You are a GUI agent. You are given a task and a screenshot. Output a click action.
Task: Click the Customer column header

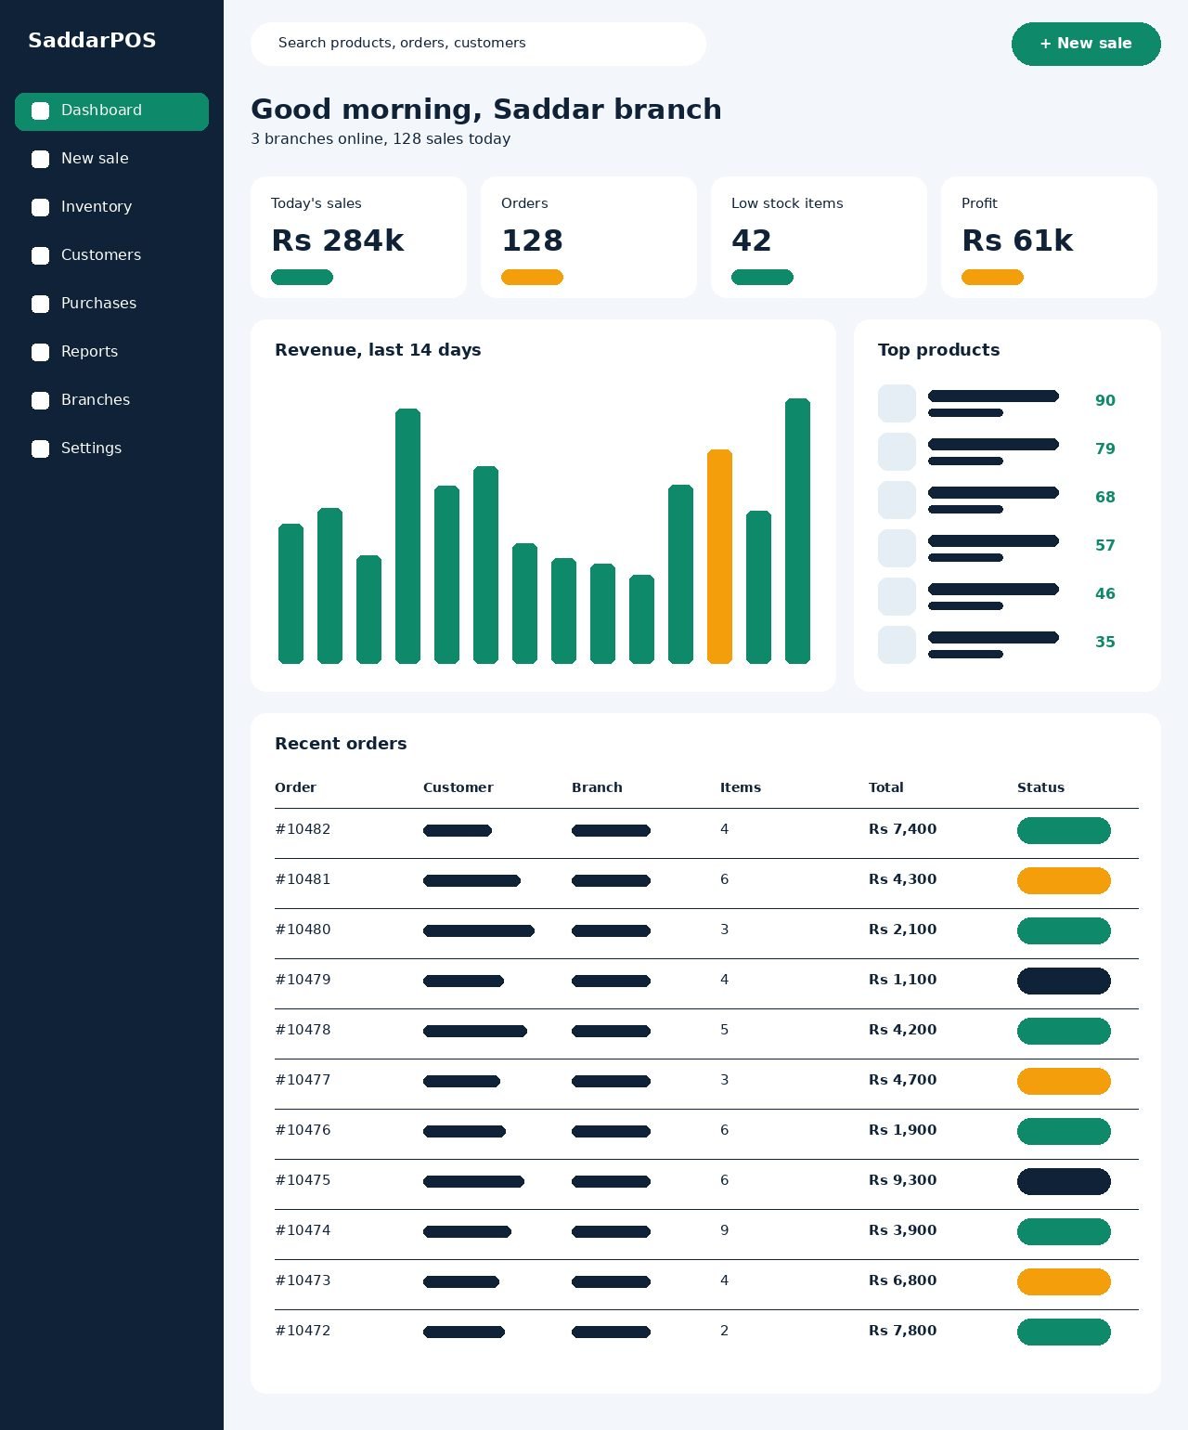click(458, 787)
